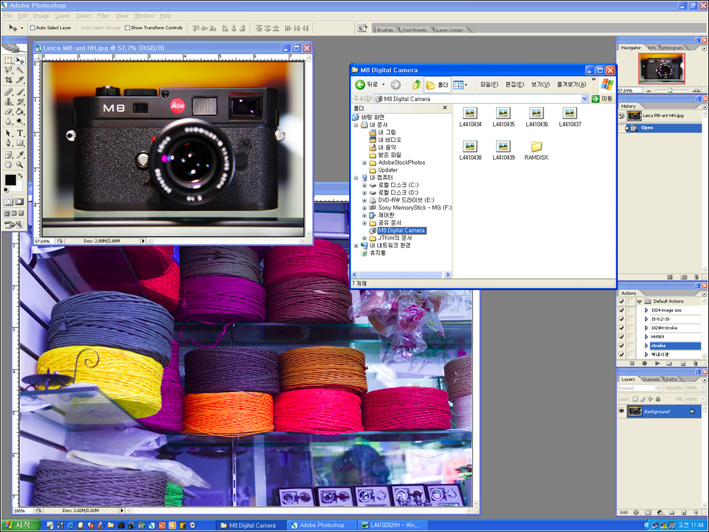
Task: Open the Layer menu
Action: (x=62, y=16)
